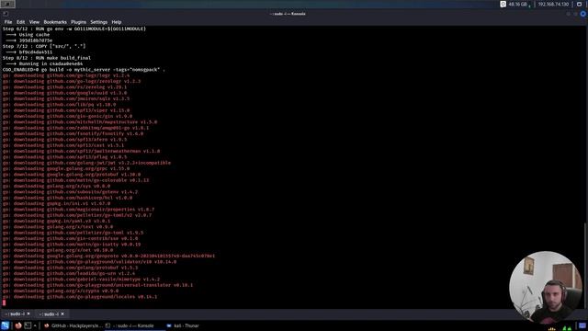
Task: Click the terminal vertical scrollbar
Action: (x=586, y=266)
